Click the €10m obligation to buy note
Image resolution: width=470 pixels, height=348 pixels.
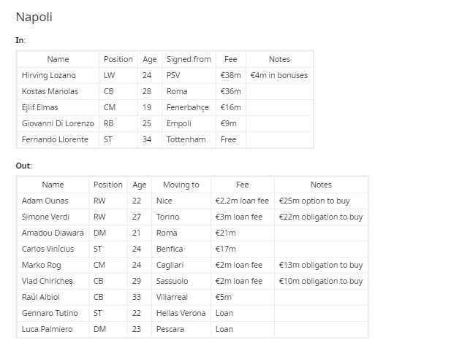pyautogui.click(x=321, y=282)
